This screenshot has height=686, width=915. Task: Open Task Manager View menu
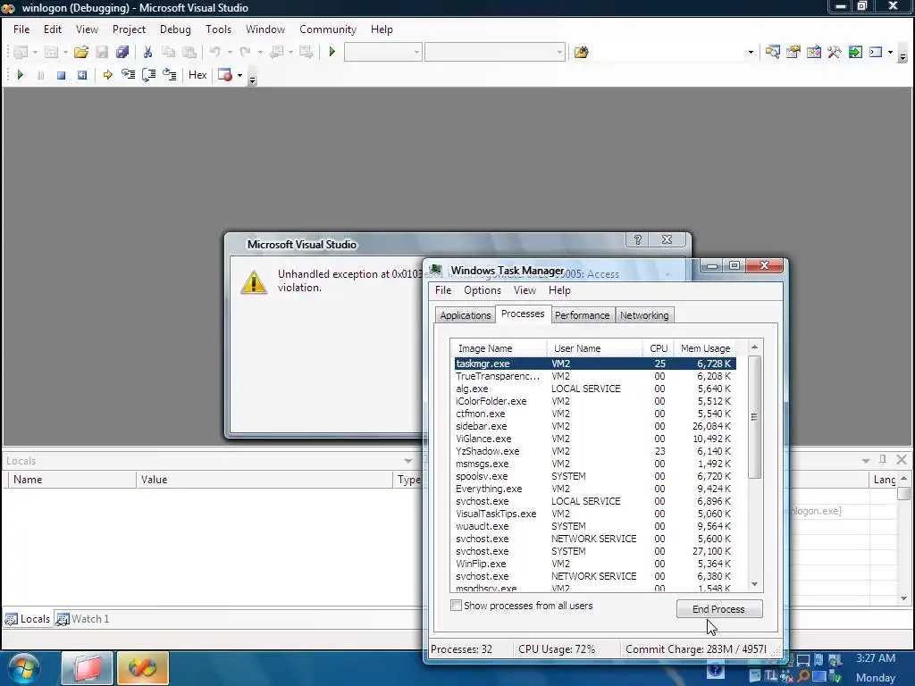click(525, 290)
